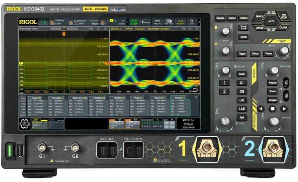Image resolution: width=298 pixels, height=182 pixels.
Task: Toggle the M3 math indicator on screen
Action: [172, 123]
